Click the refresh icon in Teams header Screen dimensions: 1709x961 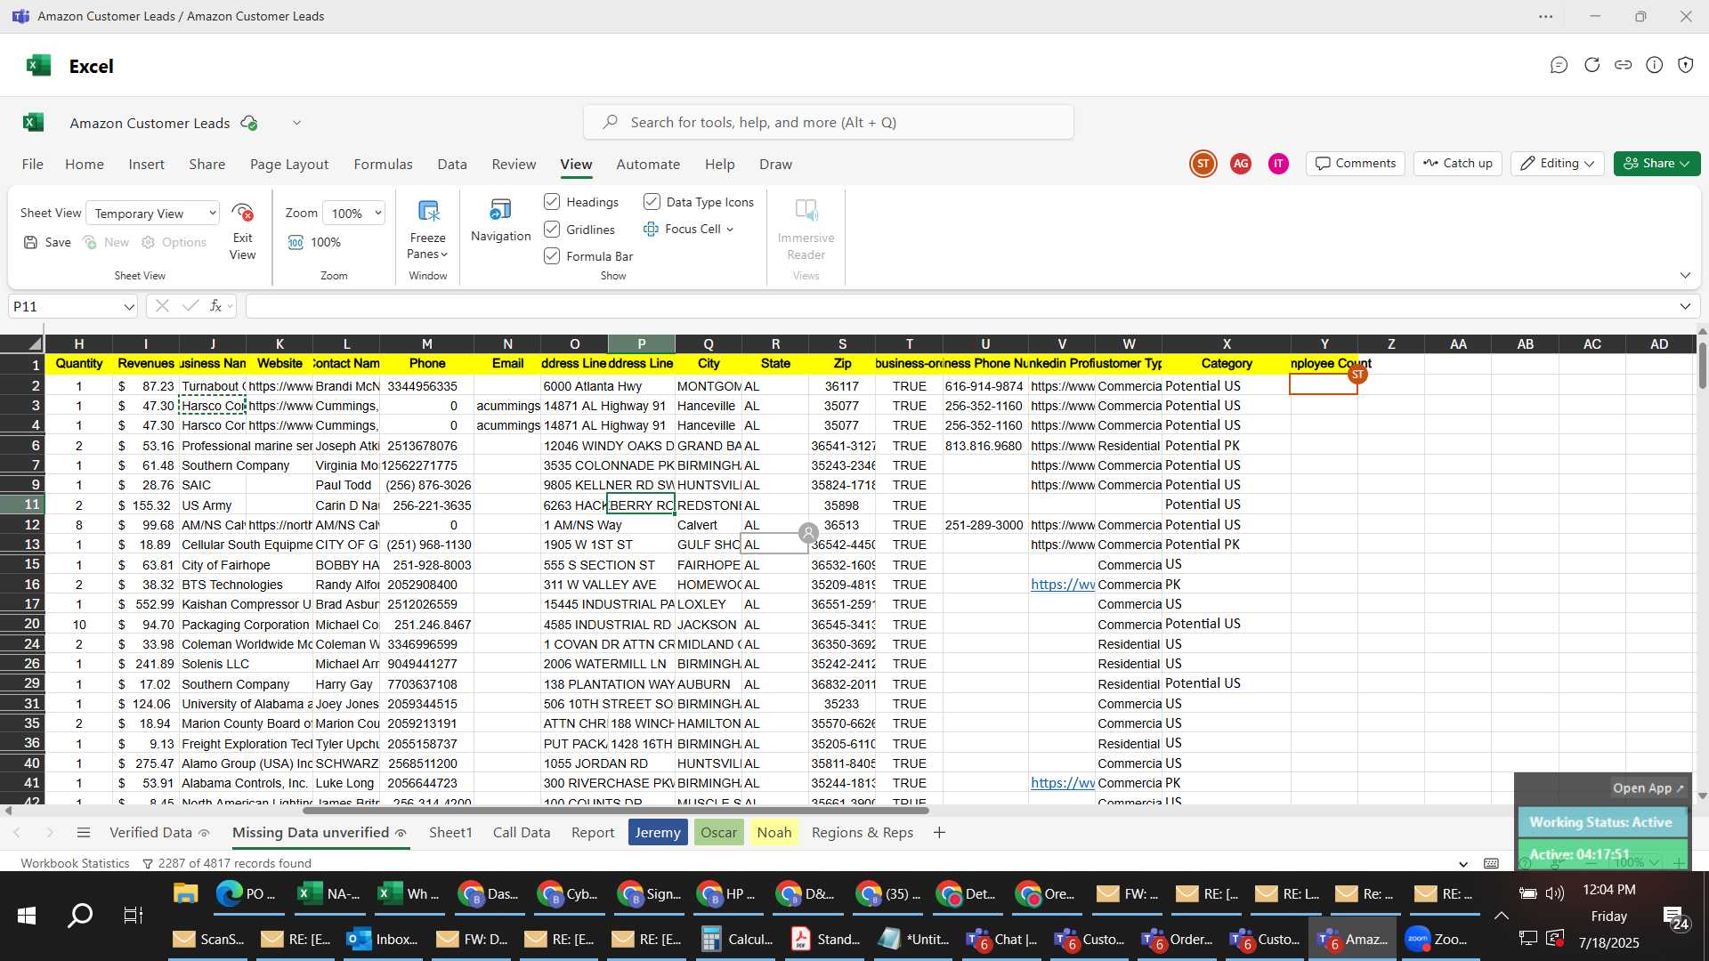point(1592,65)
